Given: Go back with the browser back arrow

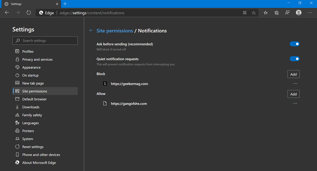Looking at the screenshot, I should click(7, 13).
